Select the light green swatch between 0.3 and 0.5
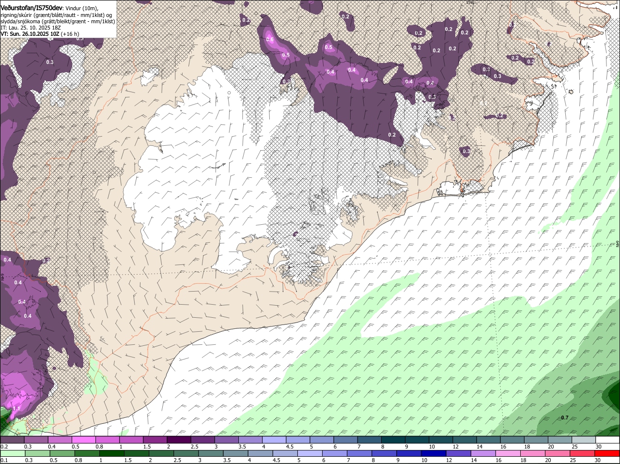Viewport: 620px width, 464px height. click(37, 453)
